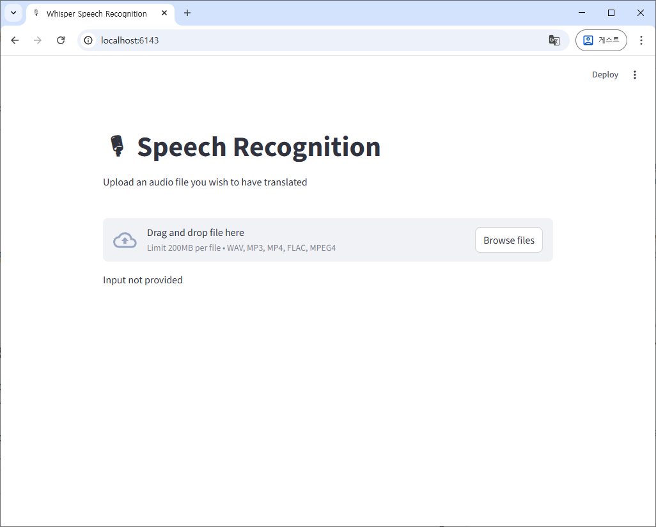Go back to the previous page

[x=15, y=40]
